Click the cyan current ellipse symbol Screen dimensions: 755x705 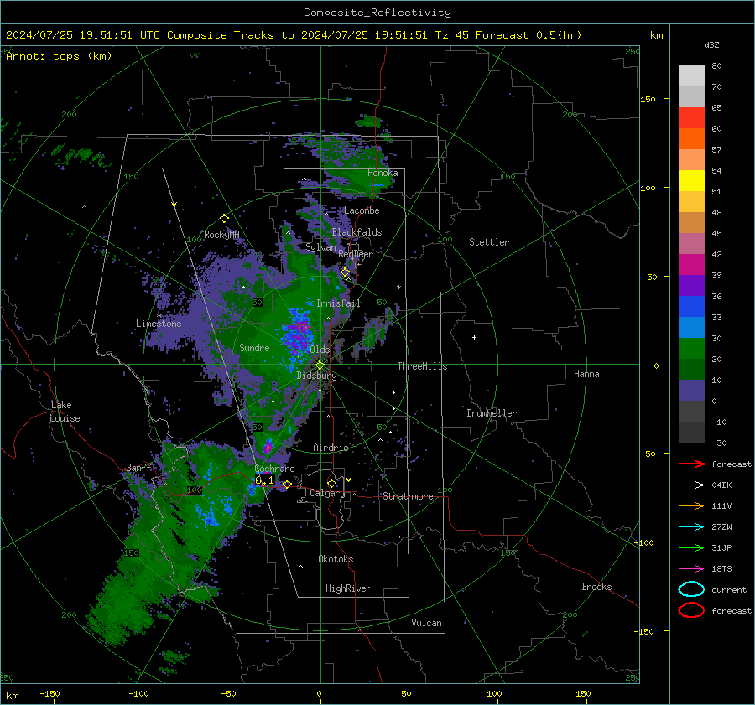[x=691, y=589]
